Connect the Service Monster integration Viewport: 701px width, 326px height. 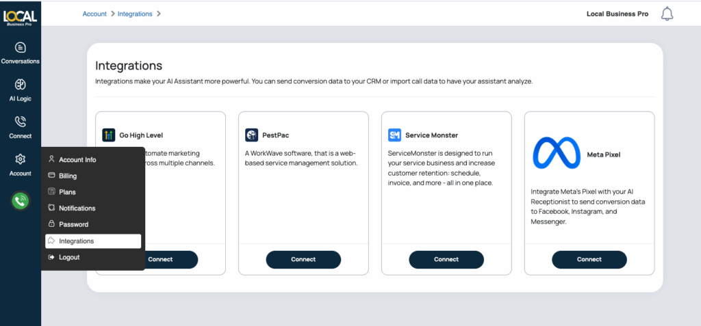click(446, 260)
